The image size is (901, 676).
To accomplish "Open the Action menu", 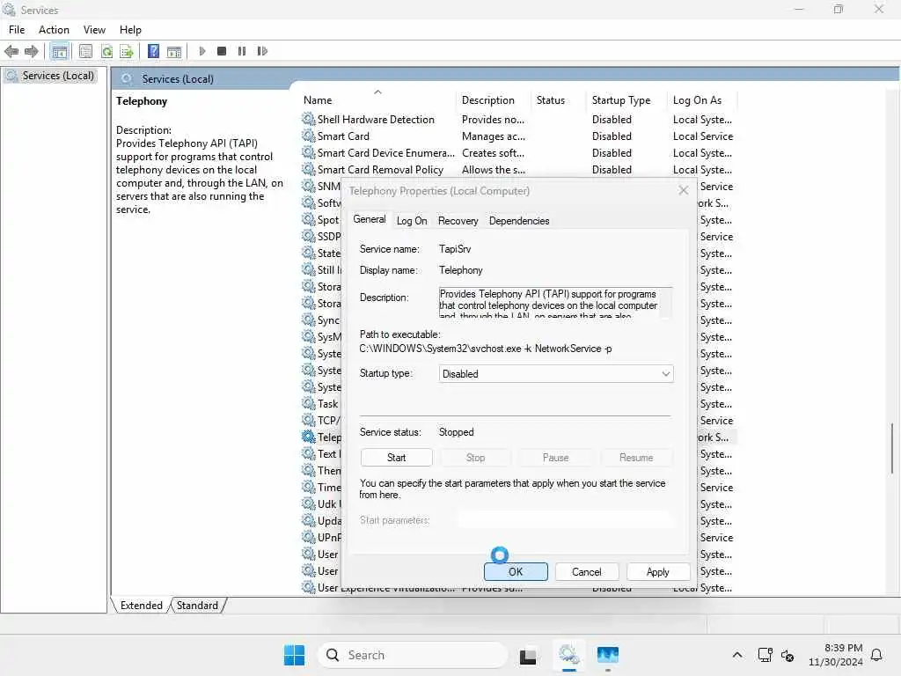I will coord(54,30).
